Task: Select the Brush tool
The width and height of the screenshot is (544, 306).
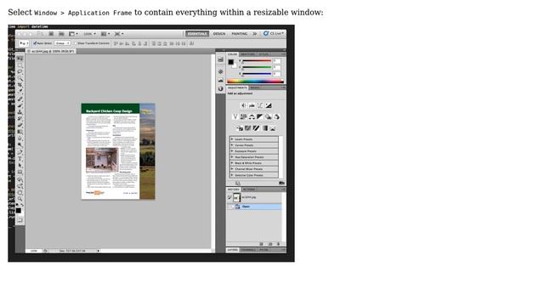Action: pos(20,105)
